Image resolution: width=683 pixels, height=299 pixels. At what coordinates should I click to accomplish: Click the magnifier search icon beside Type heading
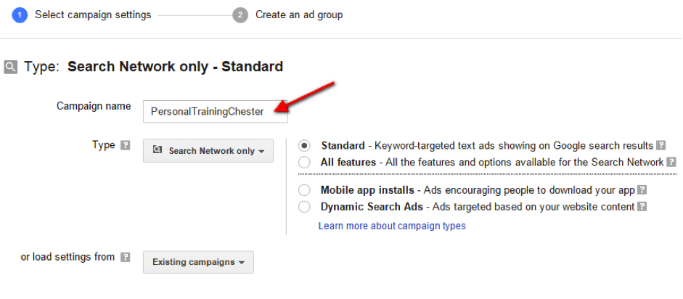coord(10,67)
